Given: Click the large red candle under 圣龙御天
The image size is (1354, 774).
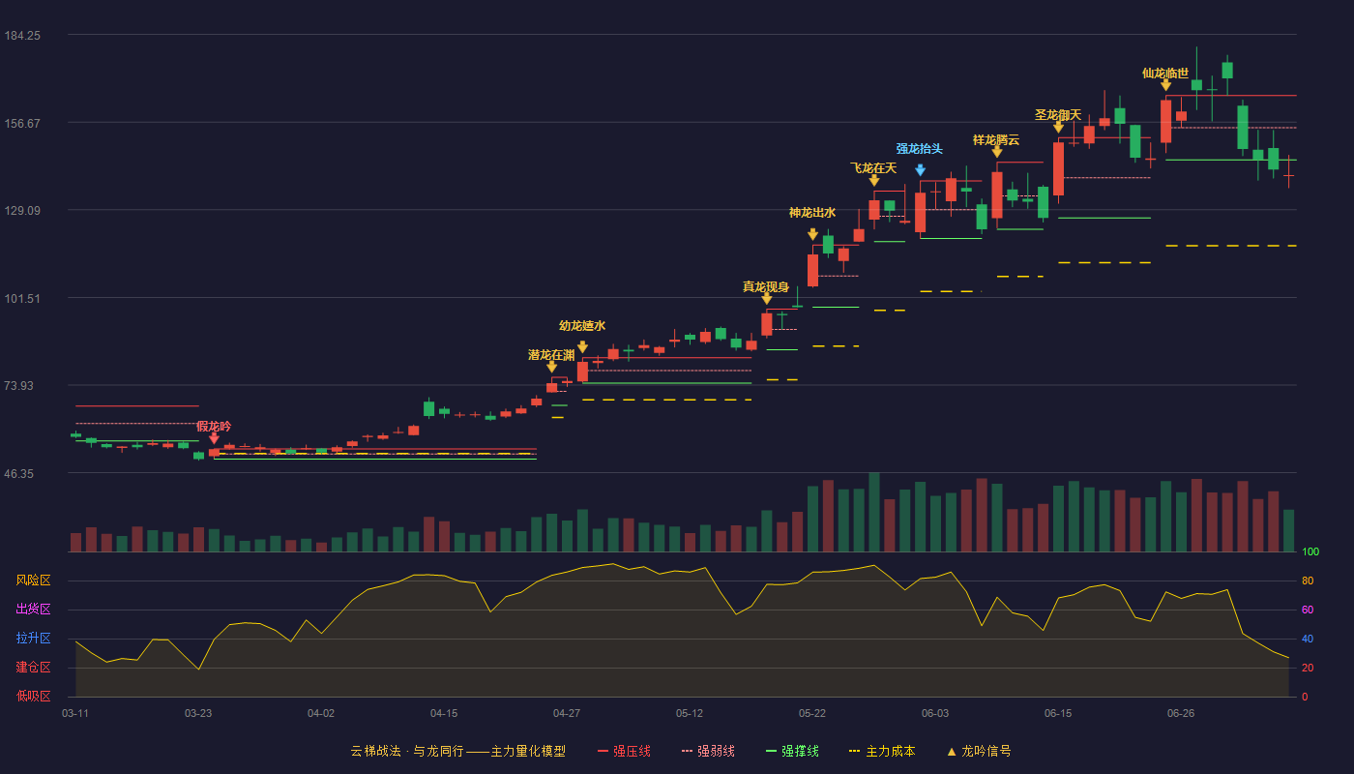Looking at the screenshot, I should (x=1058, y=169).
